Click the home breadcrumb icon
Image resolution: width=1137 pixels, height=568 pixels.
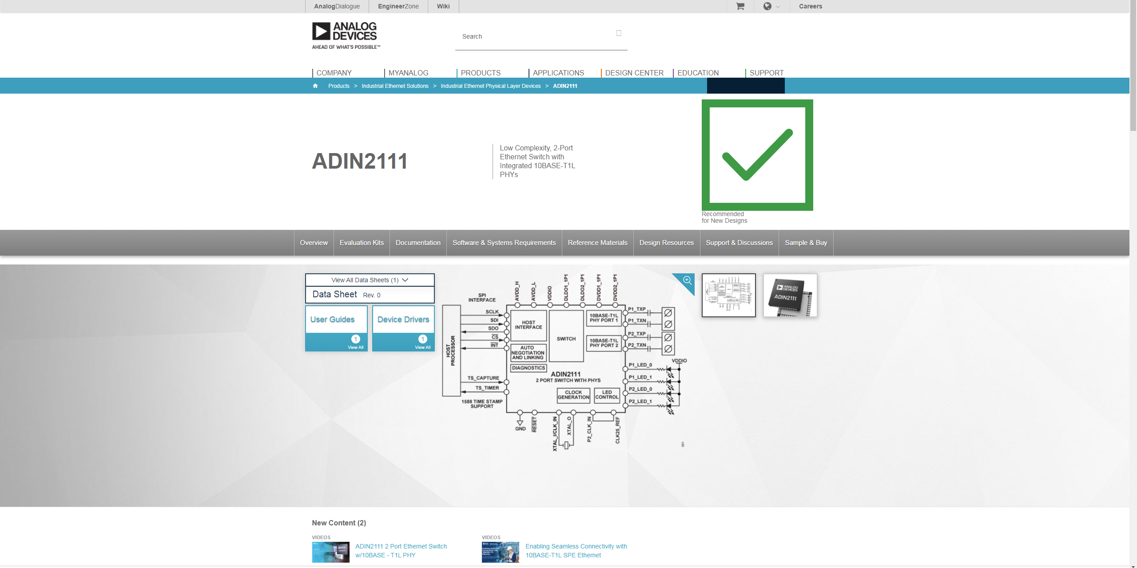coord(315,86)
